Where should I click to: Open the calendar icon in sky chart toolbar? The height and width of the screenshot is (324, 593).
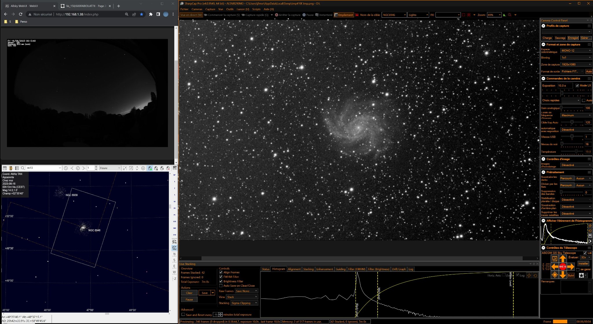pos(5,168)
